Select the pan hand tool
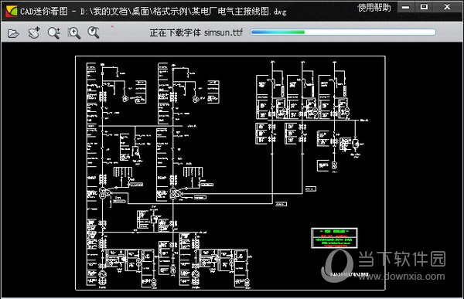 [x=34, y=32]
